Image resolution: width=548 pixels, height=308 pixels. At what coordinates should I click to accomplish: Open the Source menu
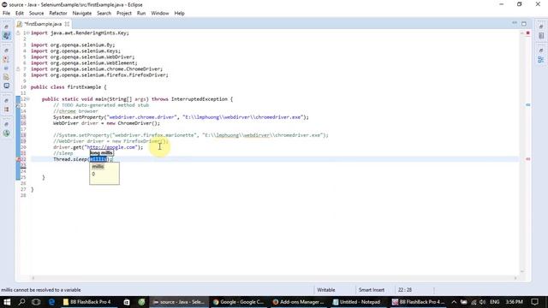pos(36,14)
